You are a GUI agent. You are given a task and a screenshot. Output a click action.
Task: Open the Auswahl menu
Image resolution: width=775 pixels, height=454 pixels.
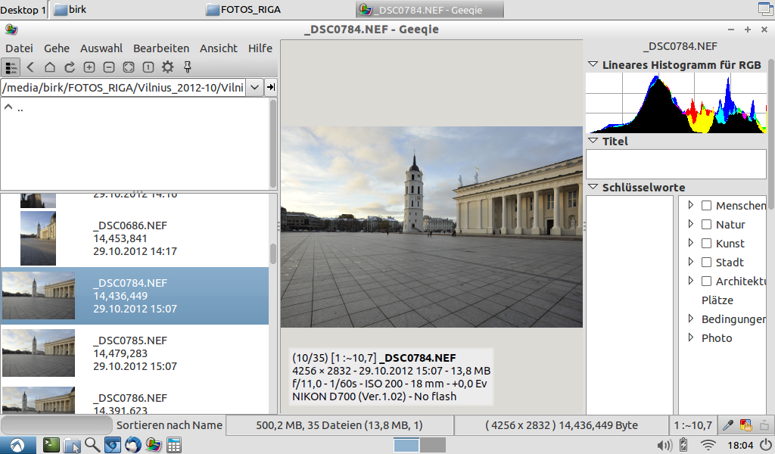tap(101, 48)
